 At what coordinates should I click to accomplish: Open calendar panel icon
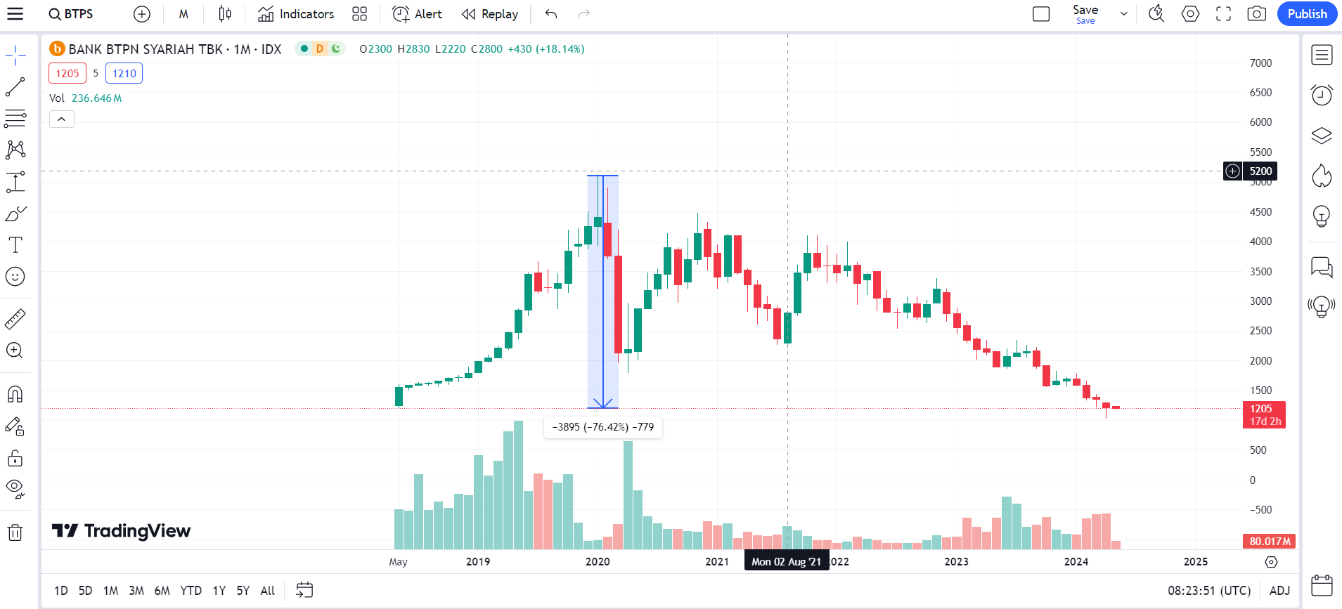tap(1322, 585)
